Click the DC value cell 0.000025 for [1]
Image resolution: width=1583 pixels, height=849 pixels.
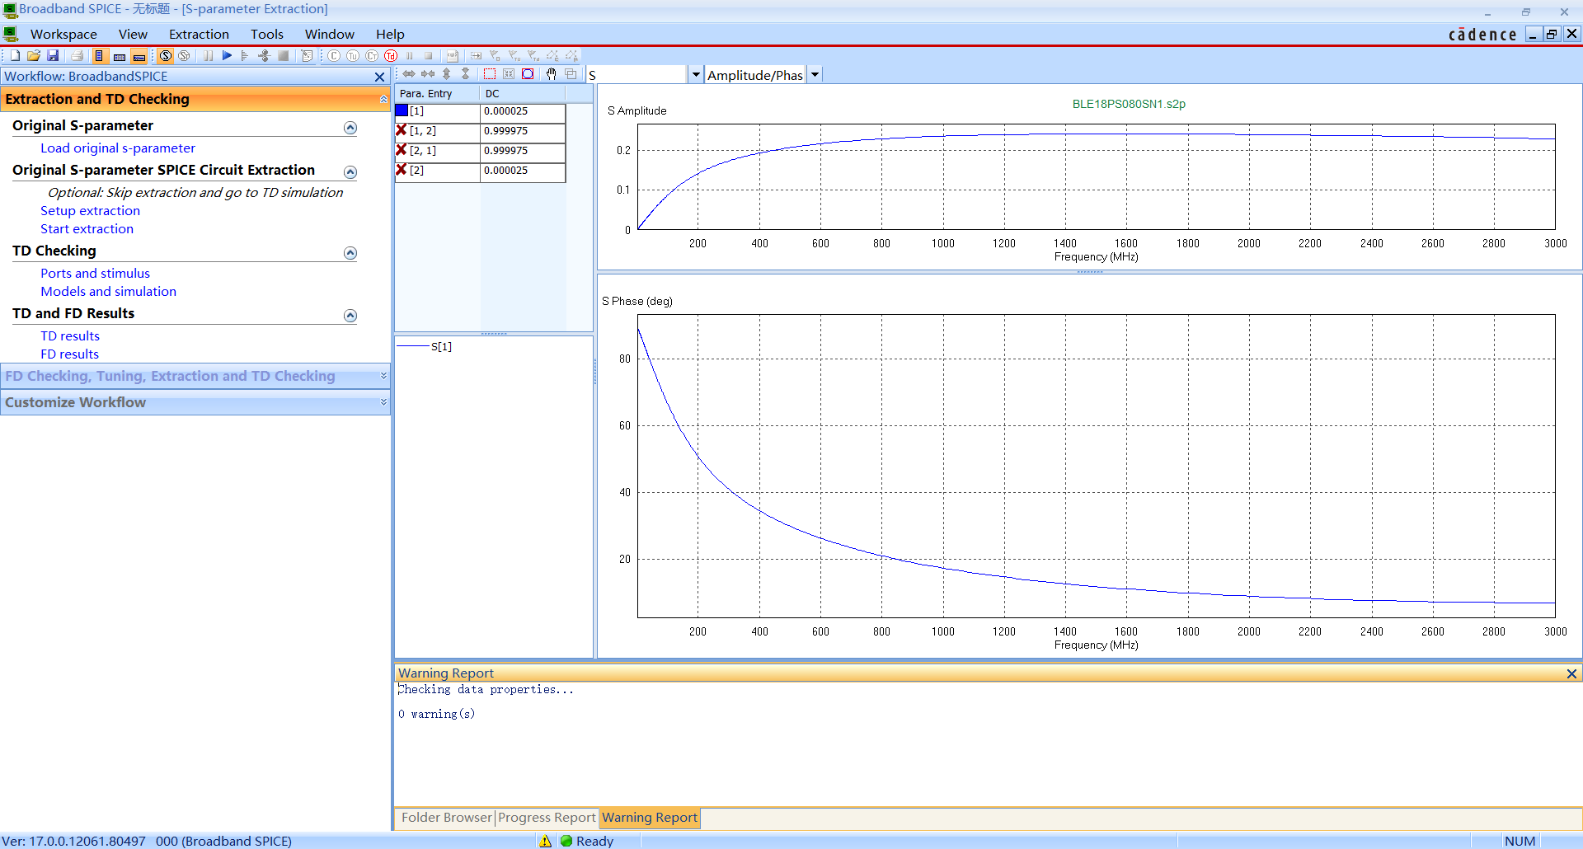523,111
